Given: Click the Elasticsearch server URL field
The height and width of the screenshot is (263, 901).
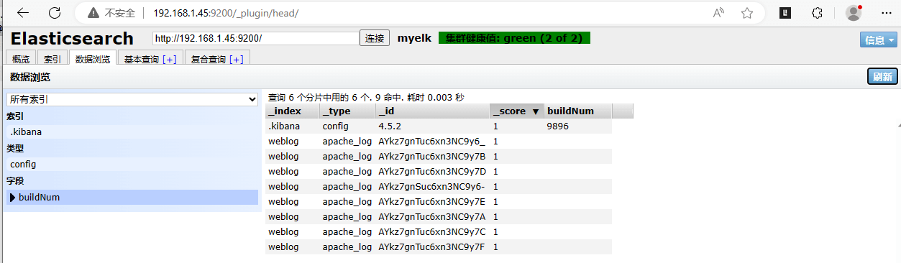Looking at the screenshot, I should pos(255,38).
